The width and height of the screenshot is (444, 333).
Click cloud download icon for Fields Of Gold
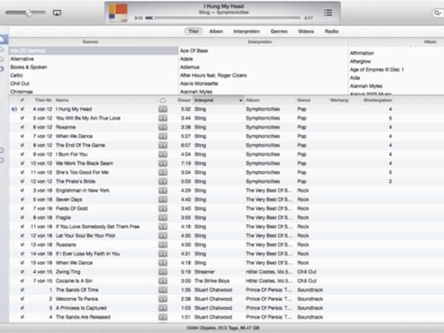[163, 209]
